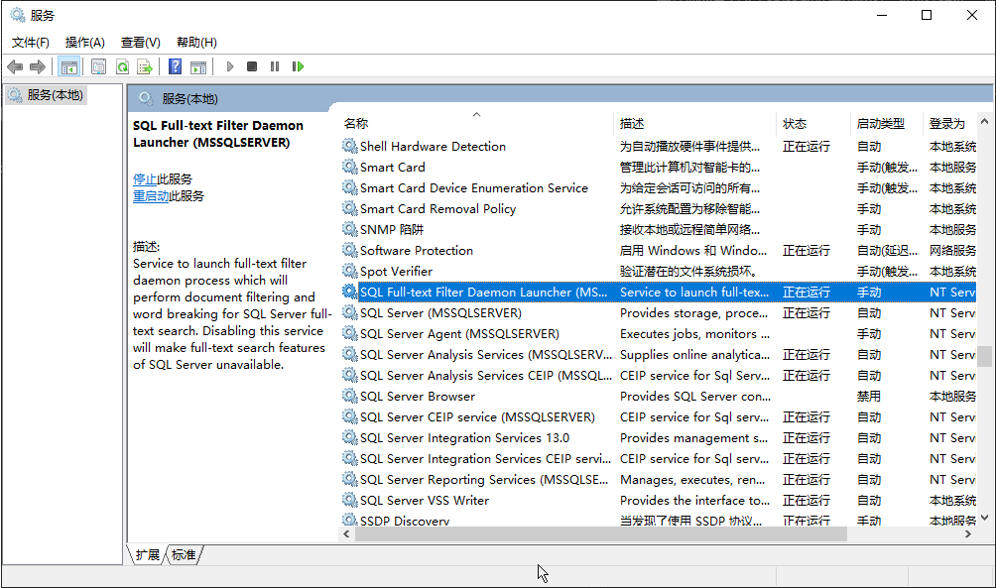Select SQL Server Analysis Services CEIP row
Image resolution: width=996 pixels, height=588 pixels.
pyautogui.click(x=659, y=375)
